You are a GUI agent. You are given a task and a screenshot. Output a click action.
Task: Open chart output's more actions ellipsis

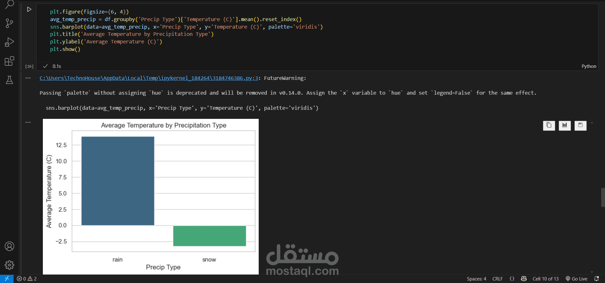[x=28, y=122]
